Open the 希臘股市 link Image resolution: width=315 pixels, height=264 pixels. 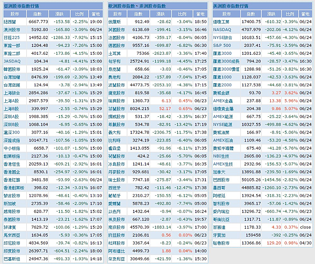tap(117, 125)
